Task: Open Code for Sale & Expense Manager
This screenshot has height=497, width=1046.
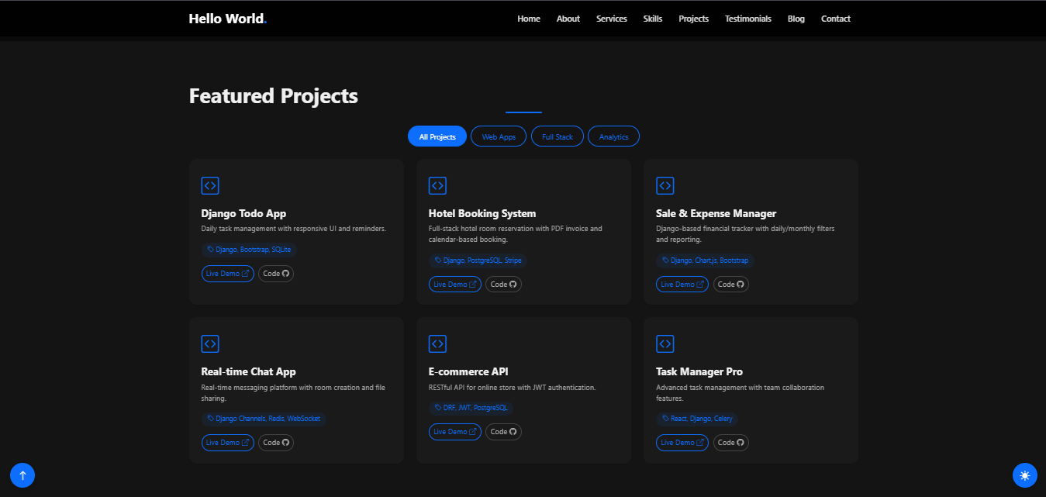Action: click(x=730, y=285)
